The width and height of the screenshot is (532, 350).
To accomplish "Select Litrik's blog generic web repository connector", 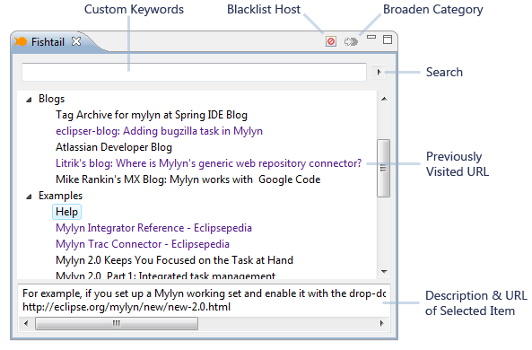I will coord(209,163).
